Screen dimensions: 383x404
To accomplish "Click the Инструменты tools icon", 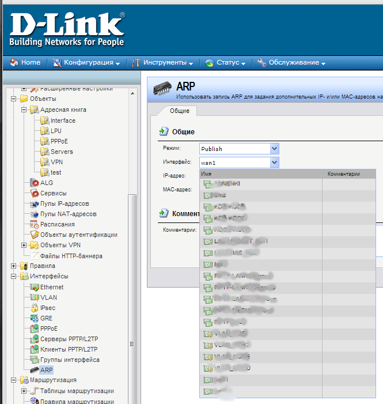I will tap(136, 63).
